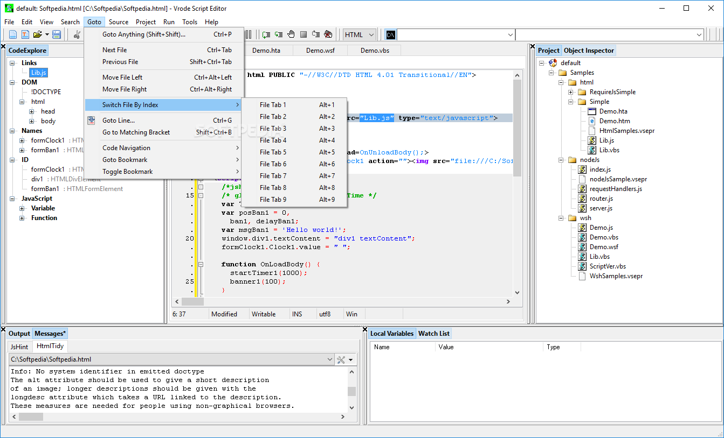This screenshot has height=438, width=724.
Task: Open the command line combo box dropdown
Action: [510, 34]
